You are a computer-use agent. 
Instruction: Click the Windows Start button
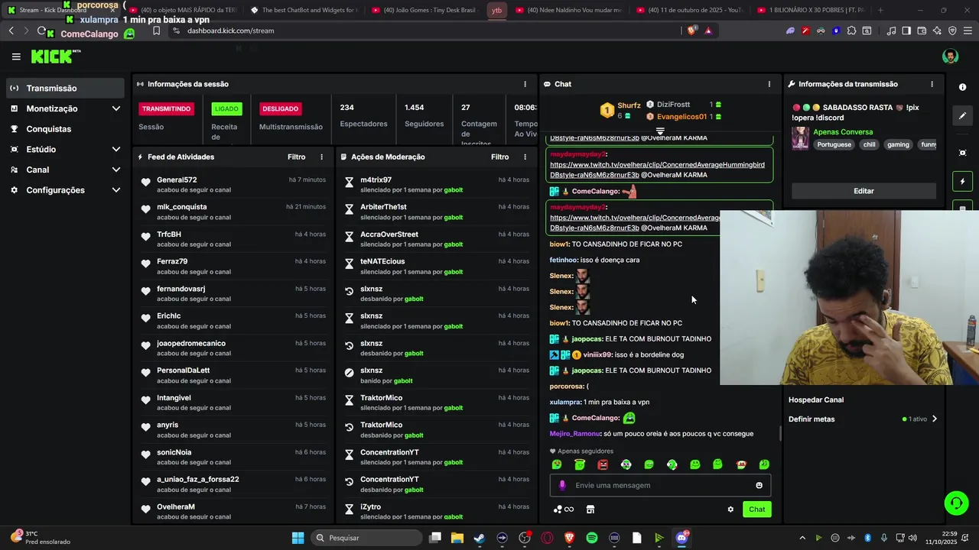(x=298, y=538)
